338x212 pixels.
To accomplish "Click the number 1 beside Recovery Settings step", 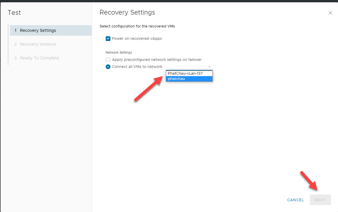I will click(16, 30).
